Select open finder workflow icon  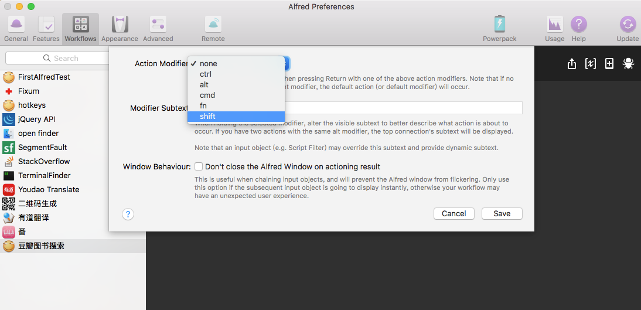(9, 134)
